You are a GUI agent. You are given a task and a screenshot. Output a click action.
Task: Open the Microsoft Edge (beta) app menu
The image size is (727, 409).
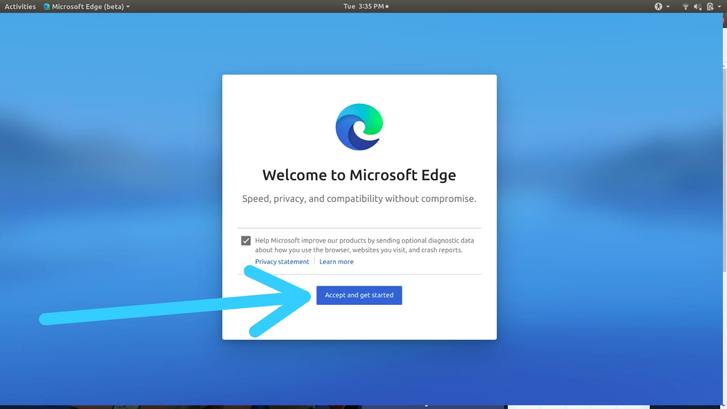point(86,6)
